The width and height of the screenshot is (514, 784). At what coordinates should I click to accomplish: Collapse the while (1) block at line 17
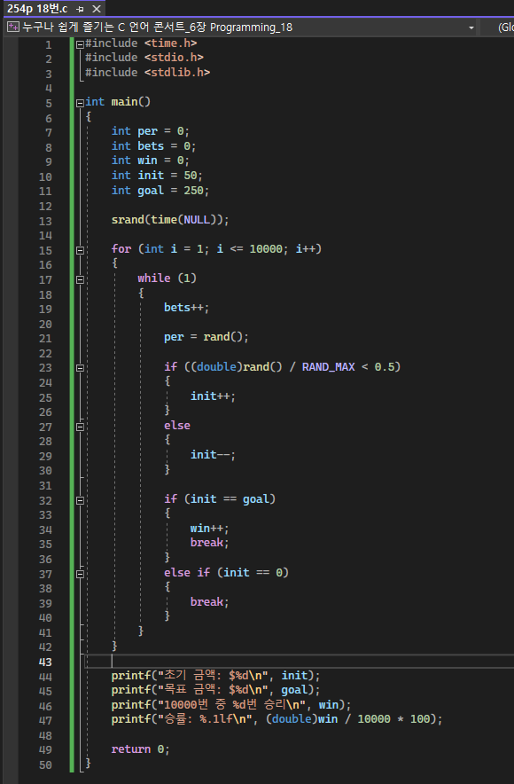point(80,279)
